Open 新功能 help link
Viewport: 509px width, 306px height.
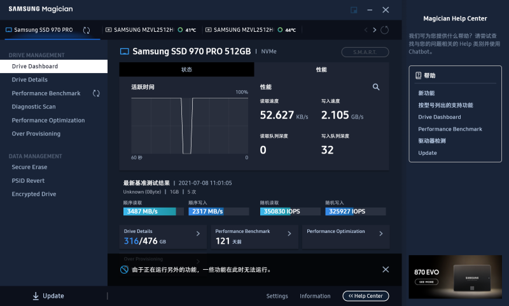coord(426,93)
